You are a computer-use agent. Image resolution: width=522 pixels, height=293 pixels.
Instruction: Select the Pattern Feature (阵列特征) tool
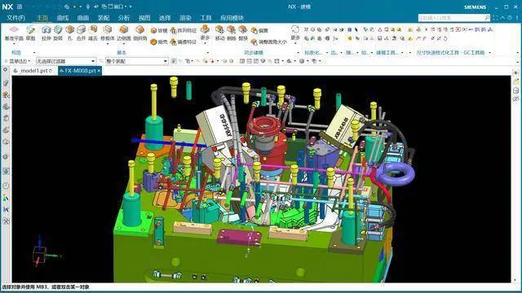point(184,31)
